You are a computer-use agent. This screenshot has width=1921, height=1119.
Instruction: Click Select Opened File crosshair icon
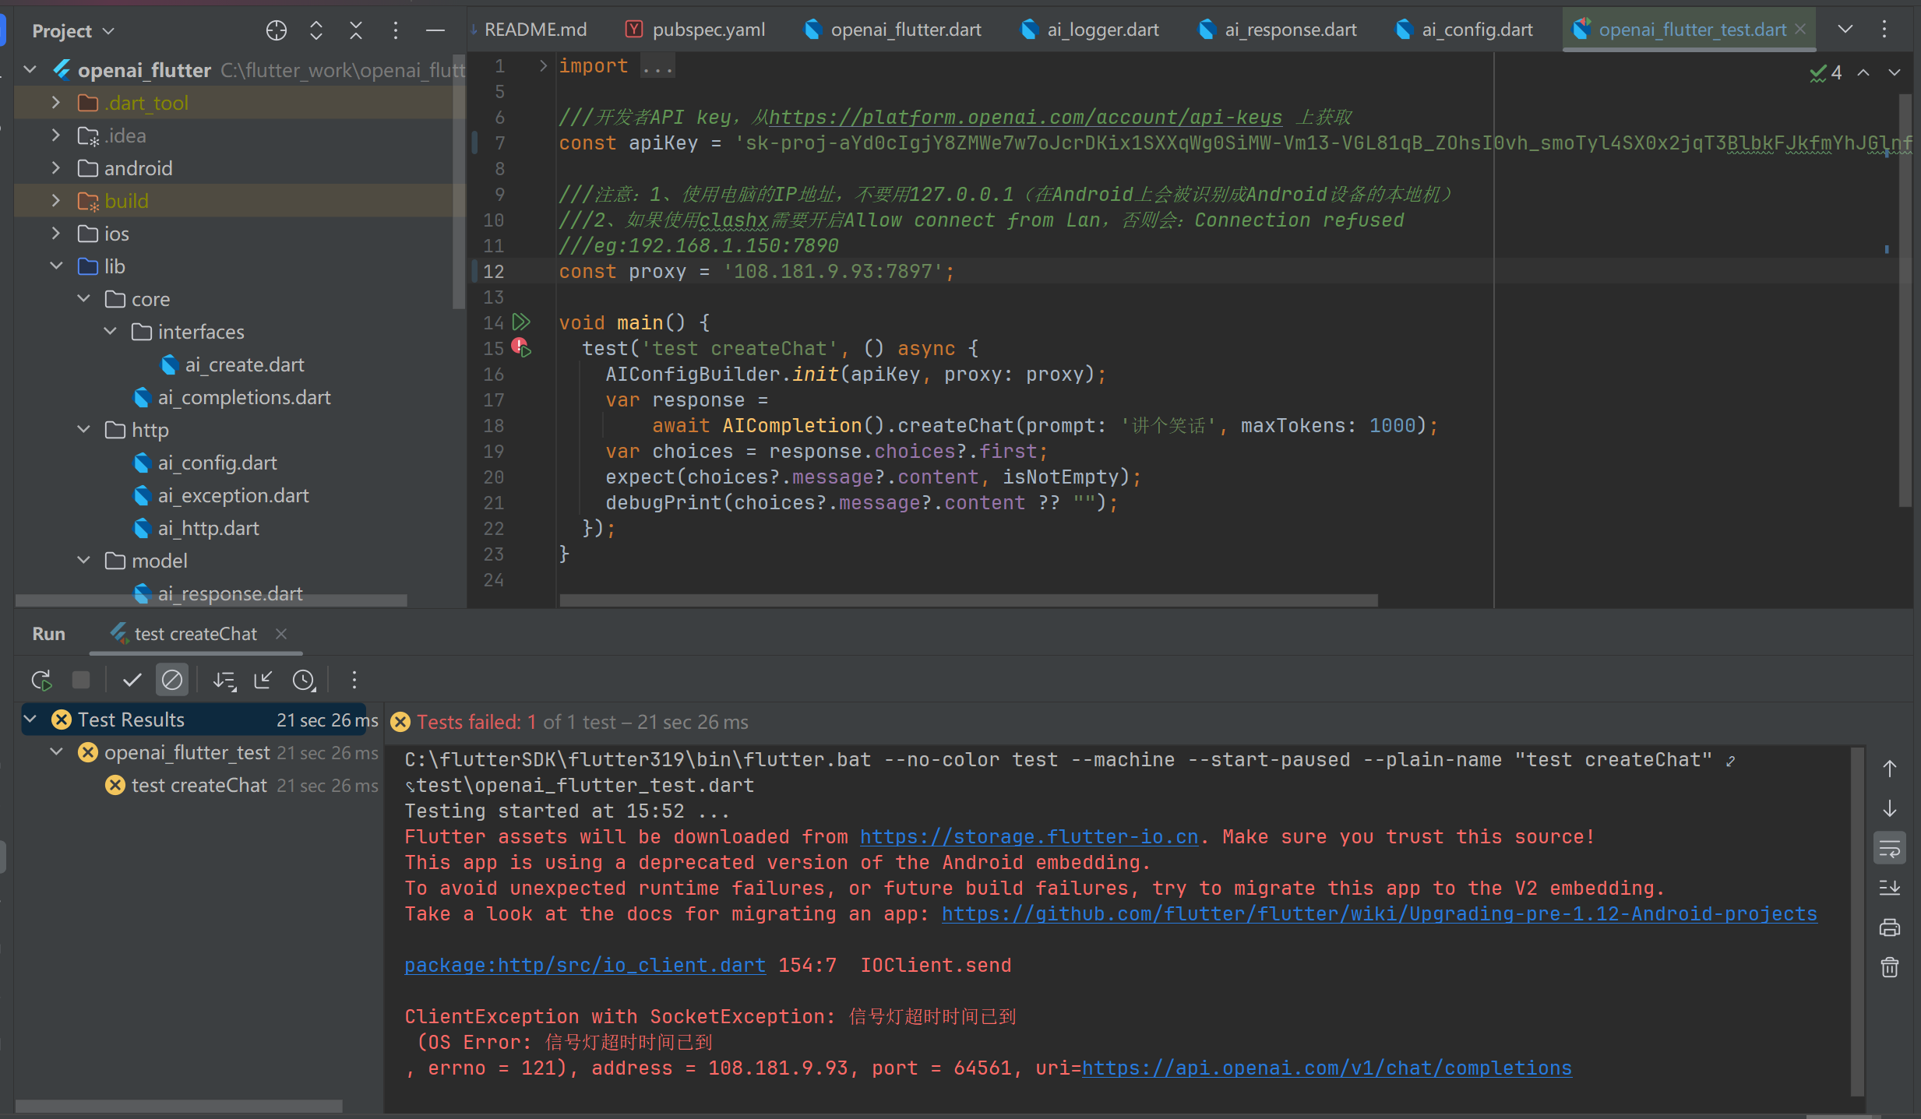coord(276,30)
